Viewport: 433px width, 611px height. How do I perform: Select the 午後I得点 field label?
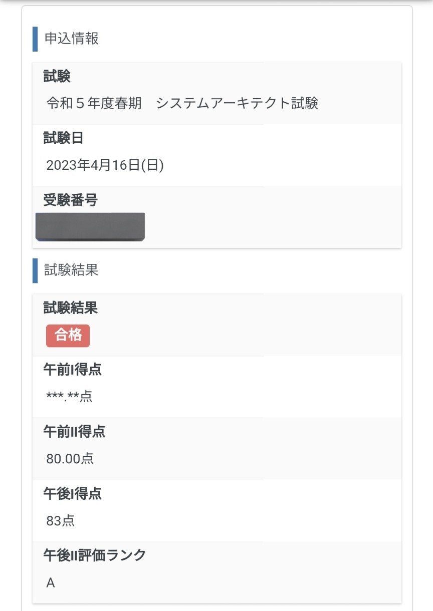pyautogui.click(x=73, y=493)
